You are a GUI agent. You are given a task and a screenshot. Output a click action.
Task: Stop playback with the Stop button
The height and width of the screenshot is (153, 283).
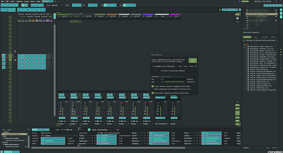pos(12,5)
